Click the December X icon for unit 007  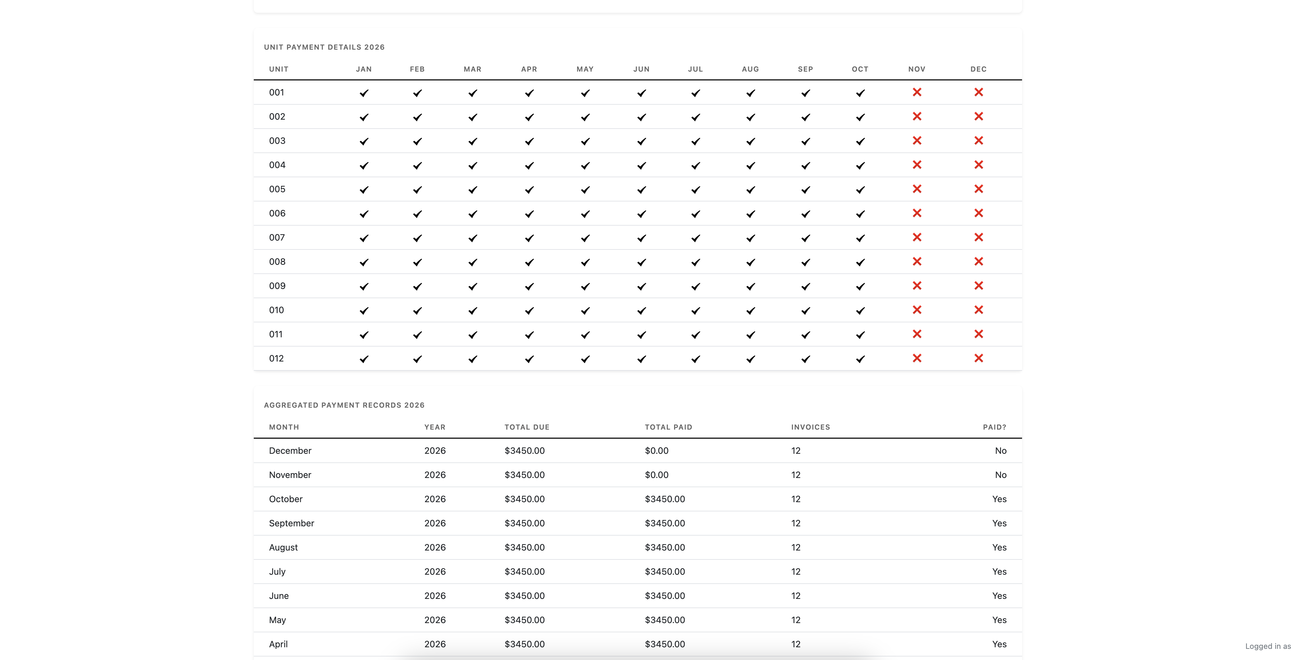click(978, 238)
